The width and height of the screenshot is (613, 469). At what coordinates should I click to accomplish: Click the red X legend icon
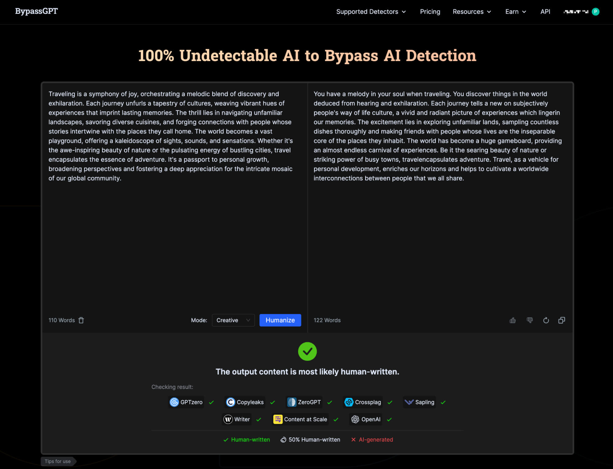point(353,440)
